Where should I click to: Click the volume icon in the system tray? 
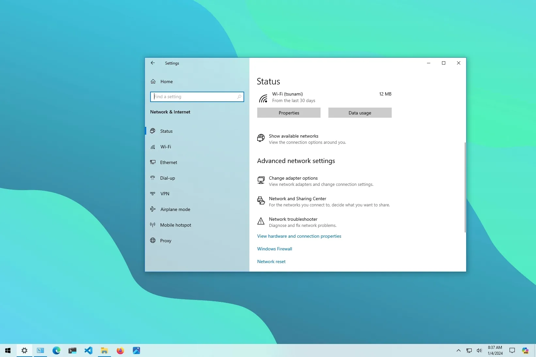(x=479, y=350)
